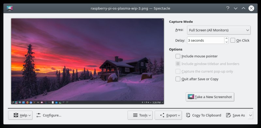Close the Spectacle window

(251, 8)
